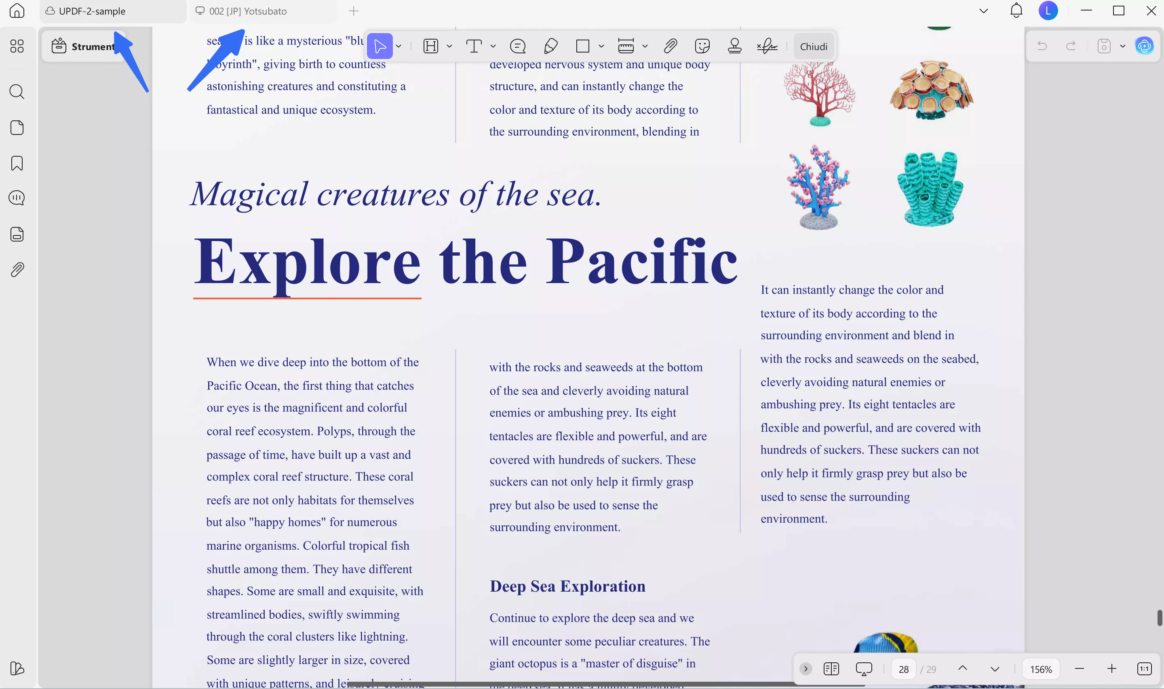The height and width of the screenshot is (689, 1164).
Task: Open the bookmarks panel
Action: pos(17,163)
